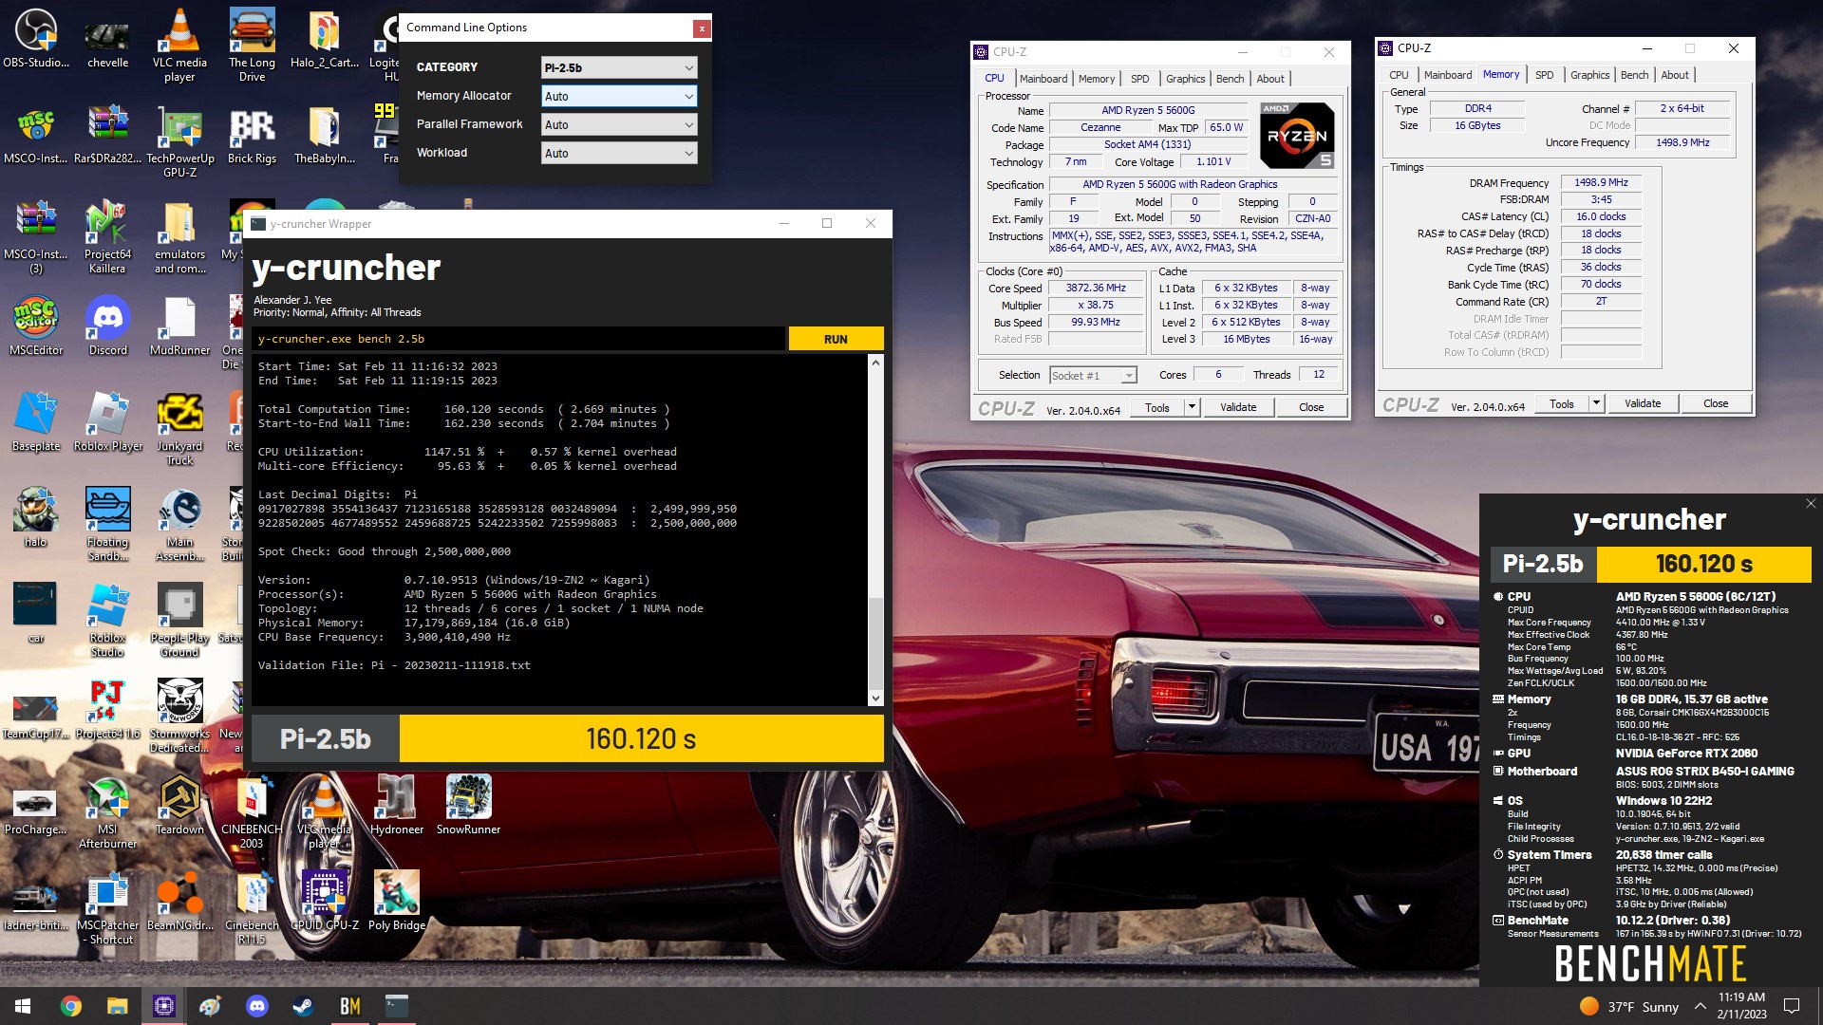This screenshot has width=1823, height=1025.
Task: Open Steam from the taskbar
Action: pos(303,1006)
